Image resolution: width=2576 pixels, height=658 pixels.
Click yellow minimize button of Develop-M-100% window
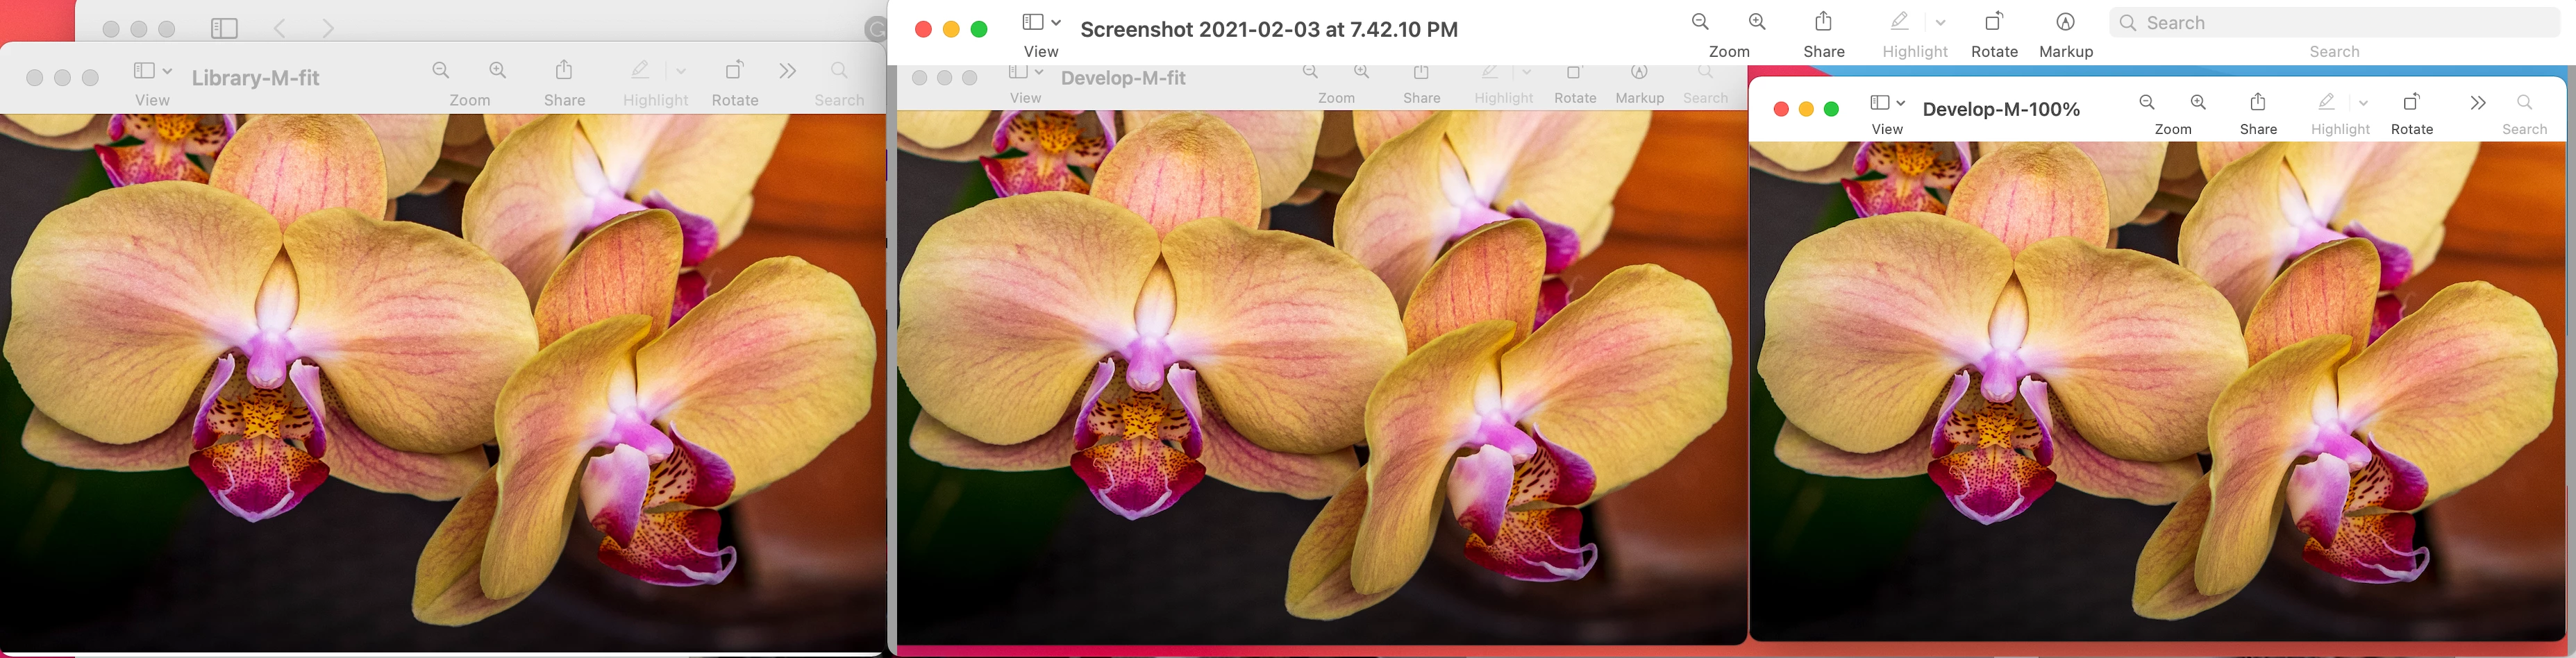click(1806, 109)
